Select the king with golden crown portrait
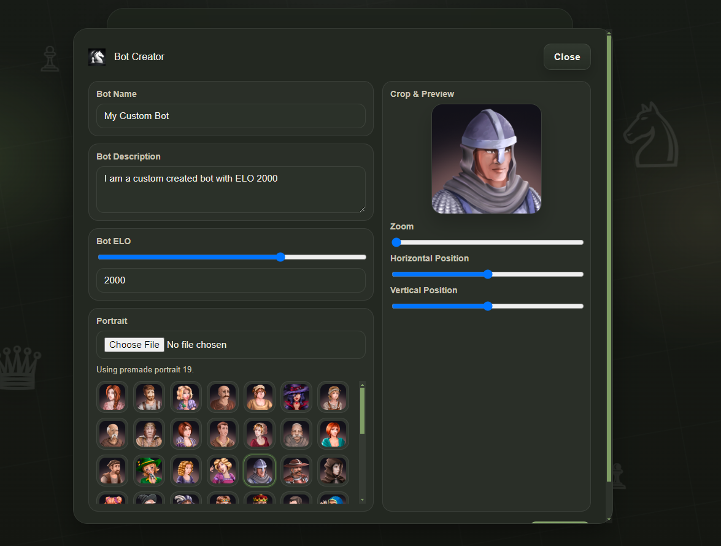721x546 pixels. tap(260, 500)
